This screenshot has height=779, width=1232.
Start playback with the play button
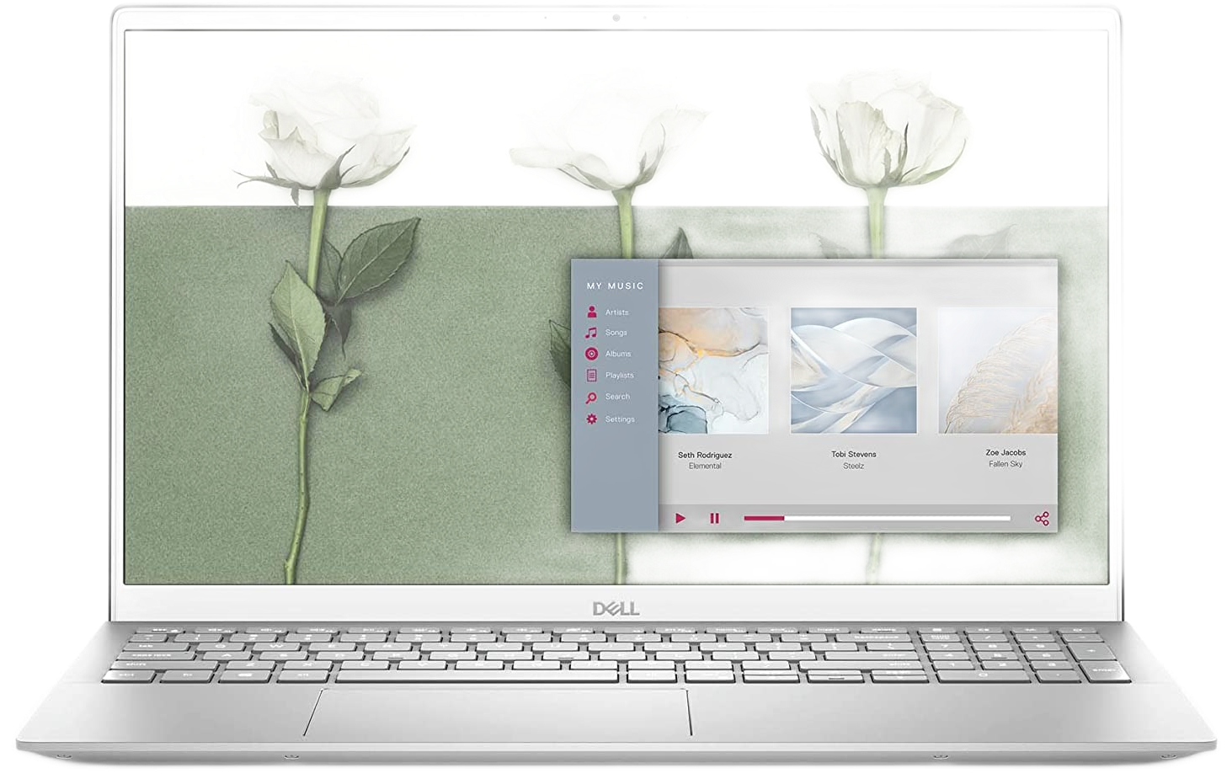click(x=680, y=519)
